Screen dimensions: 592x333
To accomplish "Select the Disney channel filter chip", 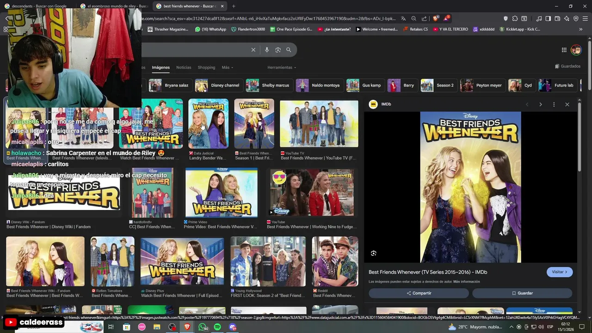I will pos(218,86).
